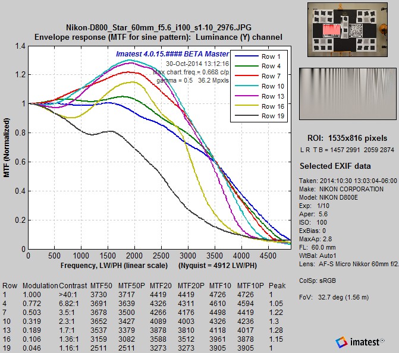The height and width of the screenshot is (353, 399).
Task: Click the FoV 32.7 deg line
Action: (x=334, y=297)
